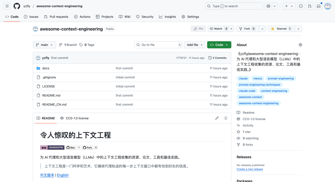Open the Insights tab

(167, 17)
